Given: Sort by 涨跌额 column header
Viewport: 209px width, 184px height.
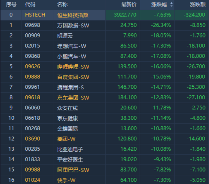Looking at the screenshot, I should 198,4.
